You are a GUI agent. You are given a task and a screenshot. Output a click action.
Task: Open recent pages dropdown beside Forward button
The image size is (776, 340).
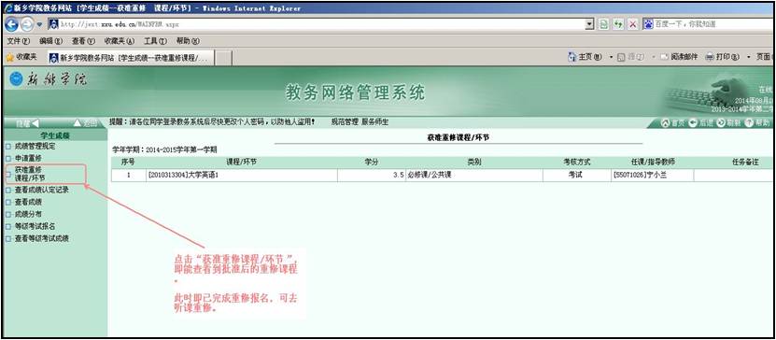click(39, 24)
